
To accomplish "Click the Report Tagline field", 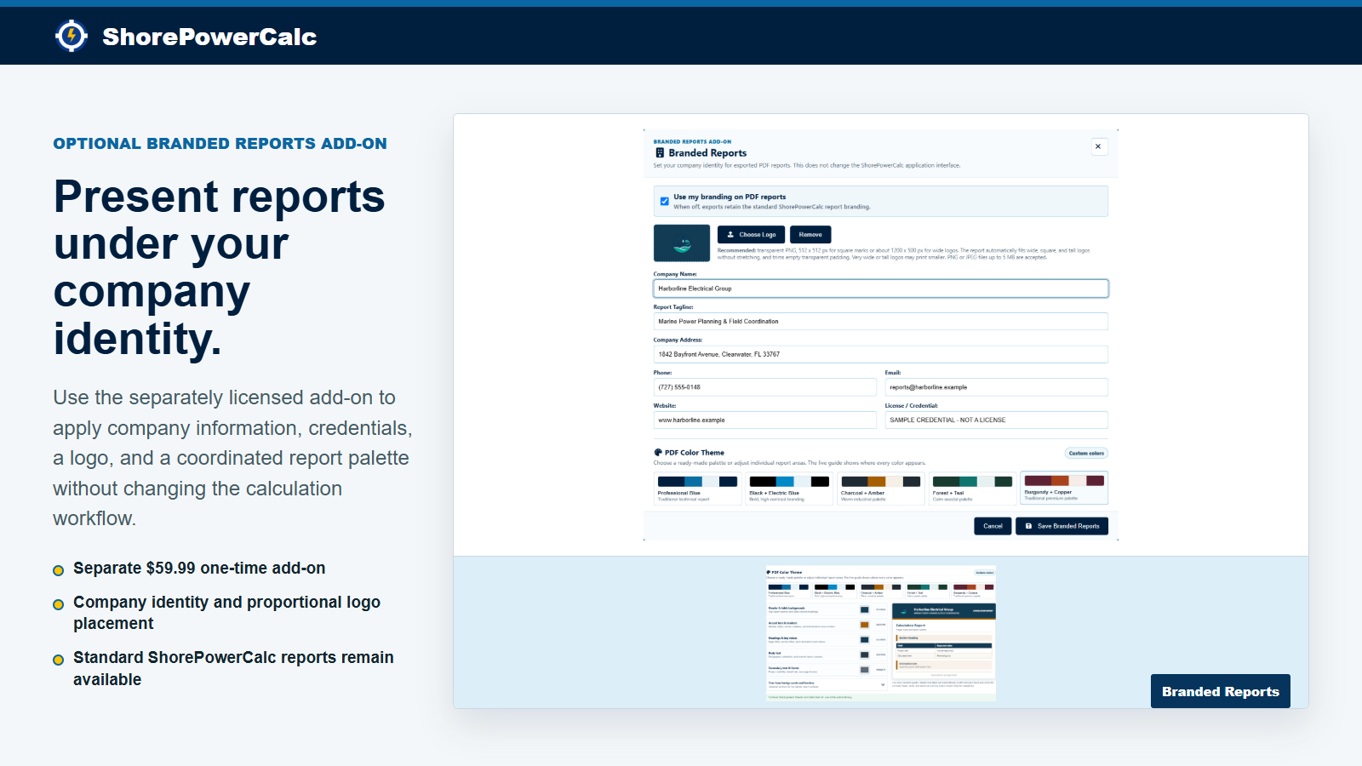I will 881,322.
